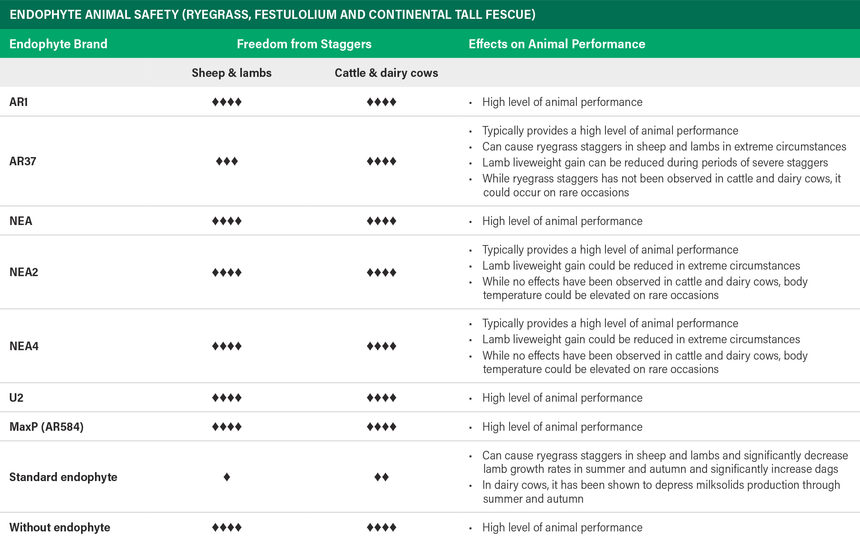Screen dimensions: 860x540
Task: Select the Standard endophyte row label
Action: (x=63, y=477)
